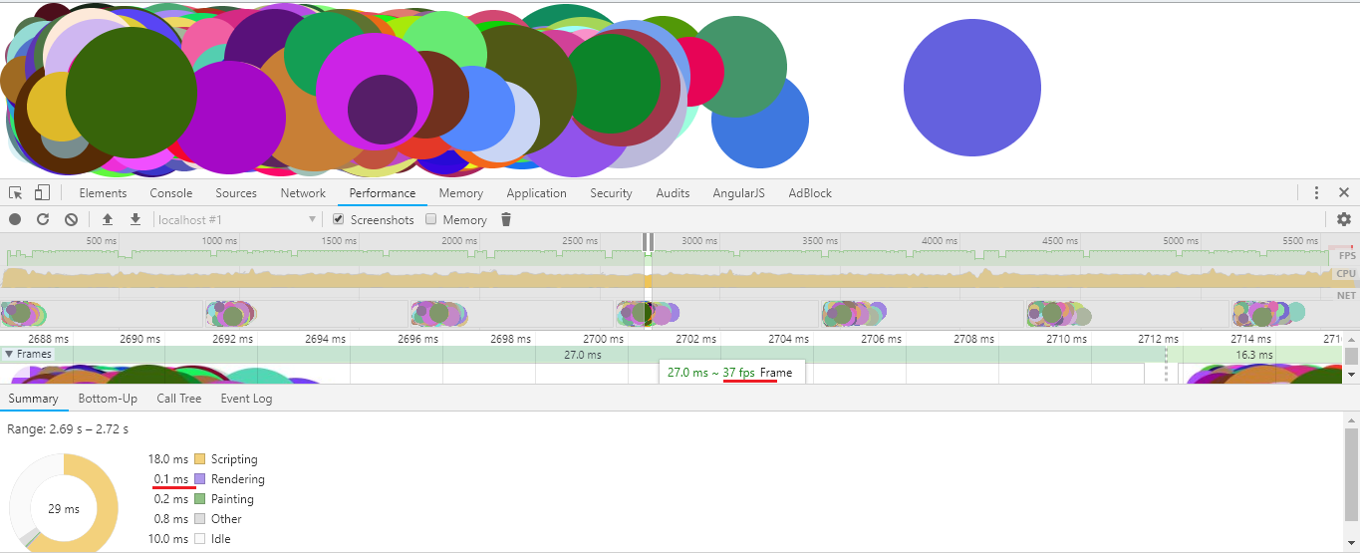Open the Call Tree tab

point(179,399)
